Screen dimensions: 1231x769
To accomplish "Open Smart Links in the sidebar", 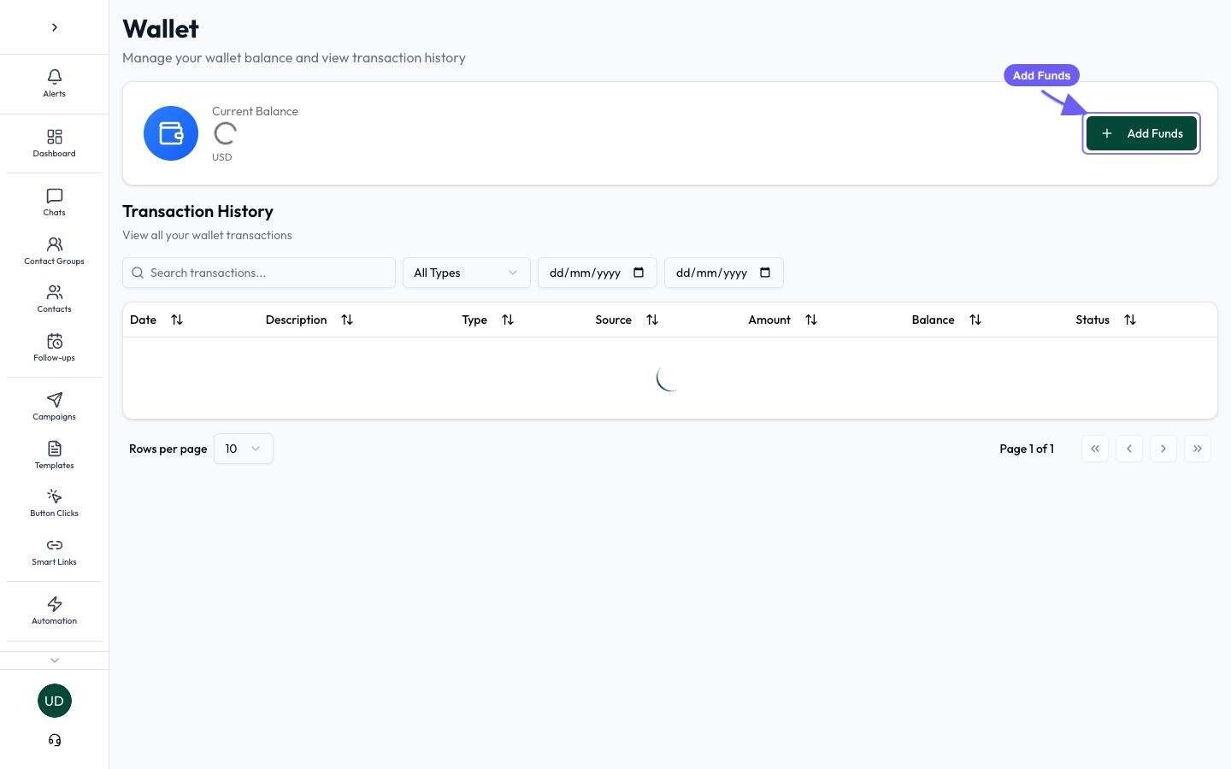I will [x=54, y=552].
